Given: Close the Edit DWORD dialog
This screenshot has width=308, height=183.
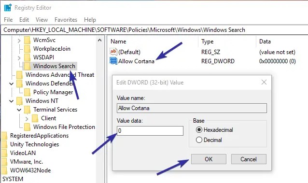Looking at the screenshot, I should (264, 82).
